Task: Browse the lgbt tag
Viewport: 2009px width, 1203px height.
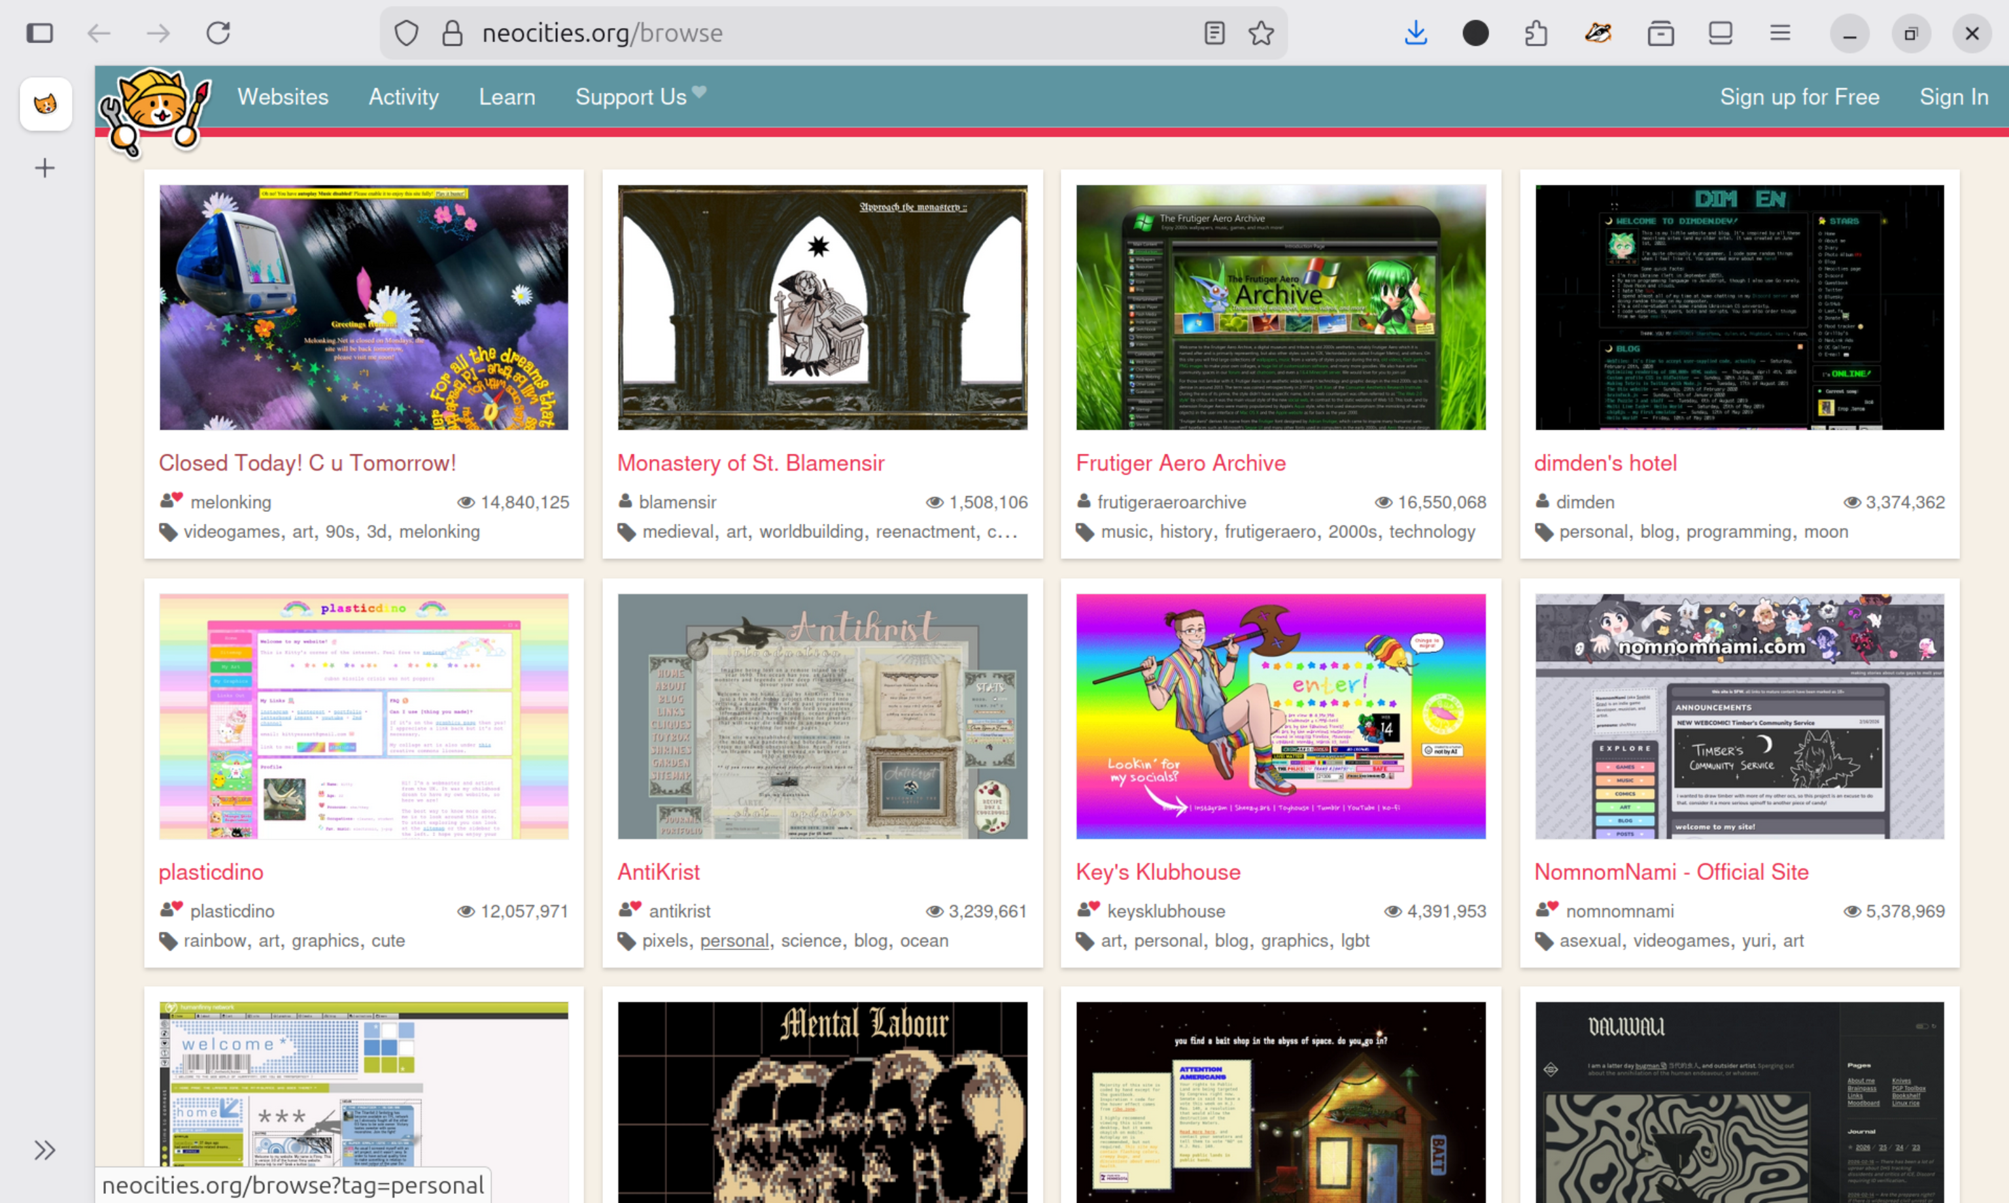Action: 1355,940
